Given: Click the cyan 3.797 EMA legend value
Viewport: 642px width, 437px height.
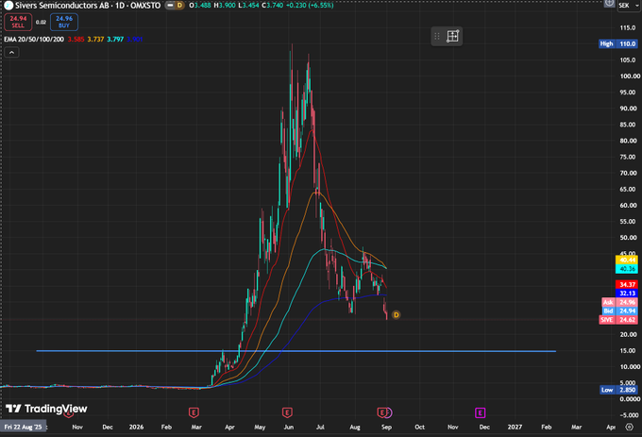Looking at the screenshot, I should click(115, 40).
